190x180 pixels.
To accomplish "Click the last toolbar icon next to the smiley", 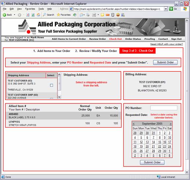I will [123, 15].
